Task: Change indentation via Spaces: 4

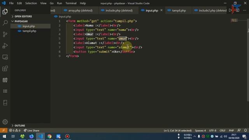Action: [x=200, y=131]
